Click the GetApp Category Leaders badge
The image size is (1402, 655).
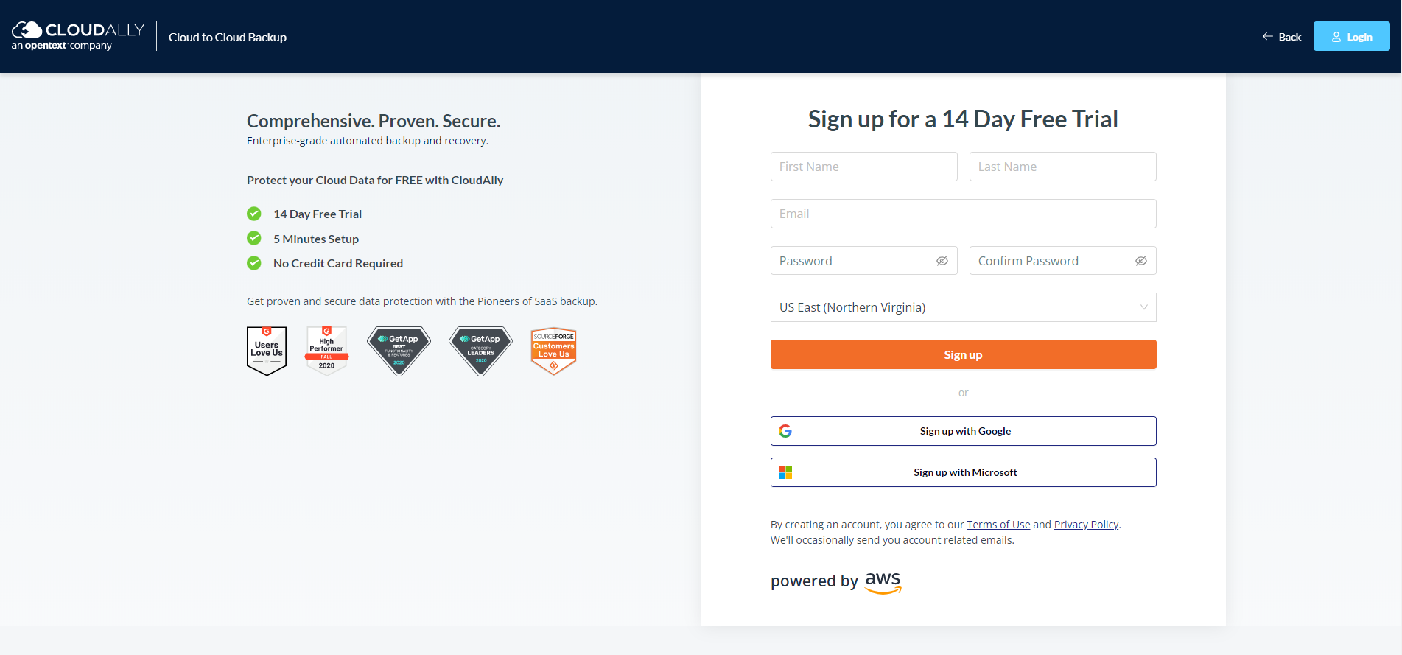[x=480, y=351]
